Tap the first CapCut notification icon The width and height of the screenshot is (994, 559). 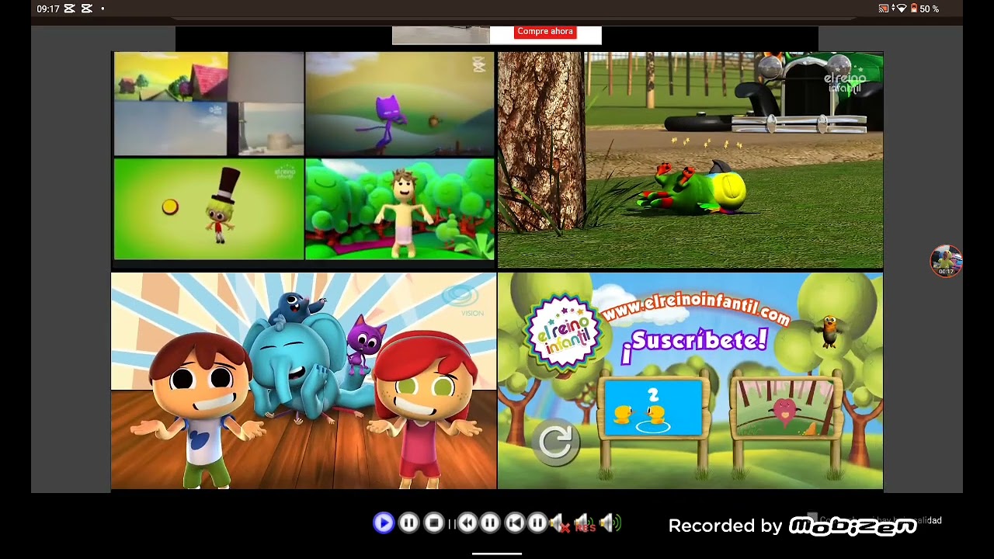pyautogui.click(x=69, y=9)
